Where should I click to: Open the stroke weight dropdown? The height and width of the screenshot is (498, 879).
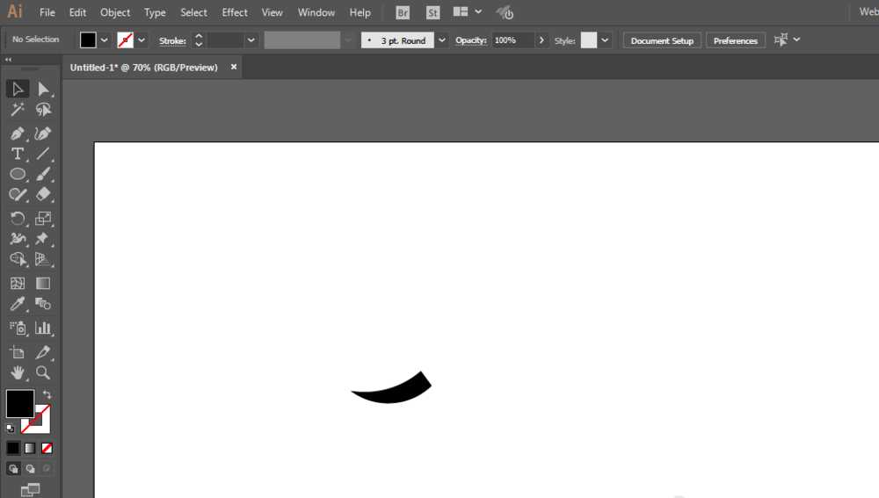point(251,40)
